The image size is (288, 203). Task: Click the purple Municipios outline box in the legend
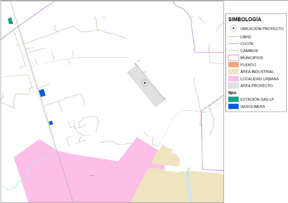(233, 58)
